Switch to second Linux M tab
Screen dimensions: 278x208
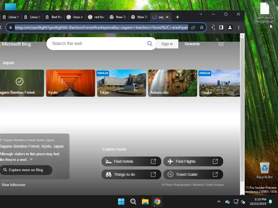click(33, 17)
